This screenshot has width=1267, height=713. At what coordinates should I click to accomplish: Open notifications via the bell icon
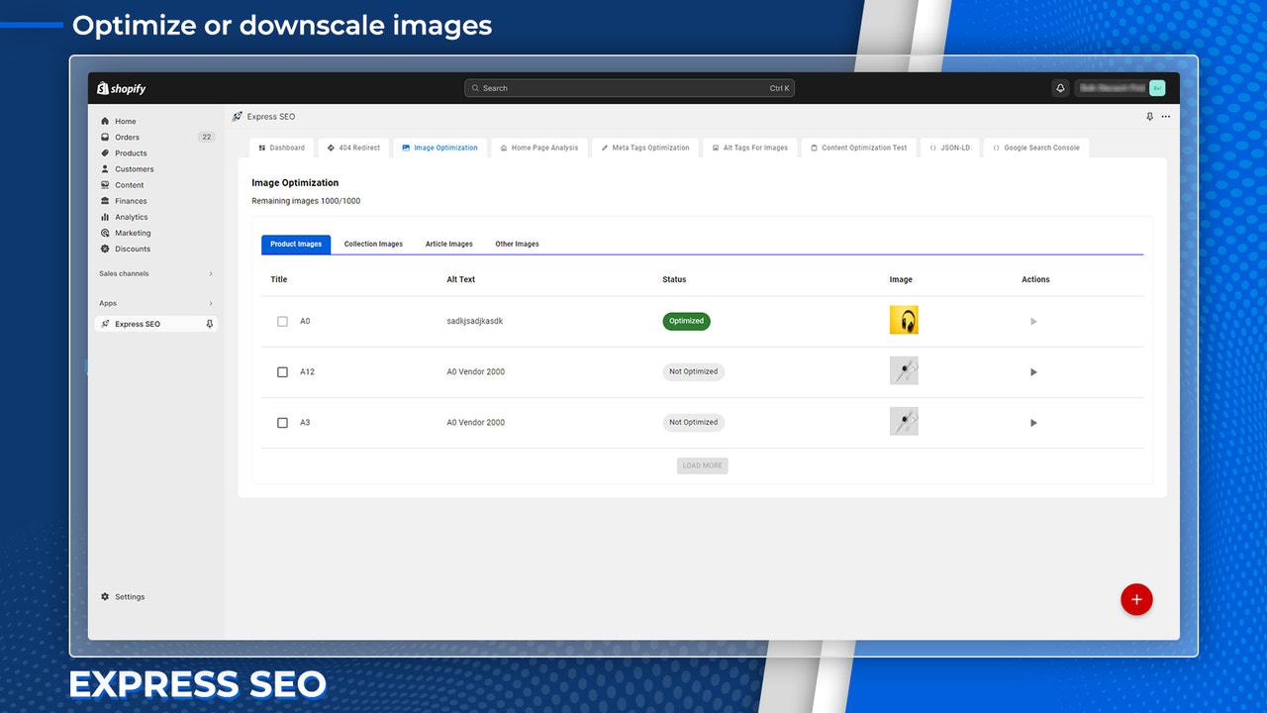1060,88
